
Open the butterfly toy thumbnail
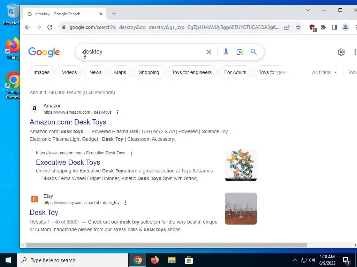click(x=241, y=165)
